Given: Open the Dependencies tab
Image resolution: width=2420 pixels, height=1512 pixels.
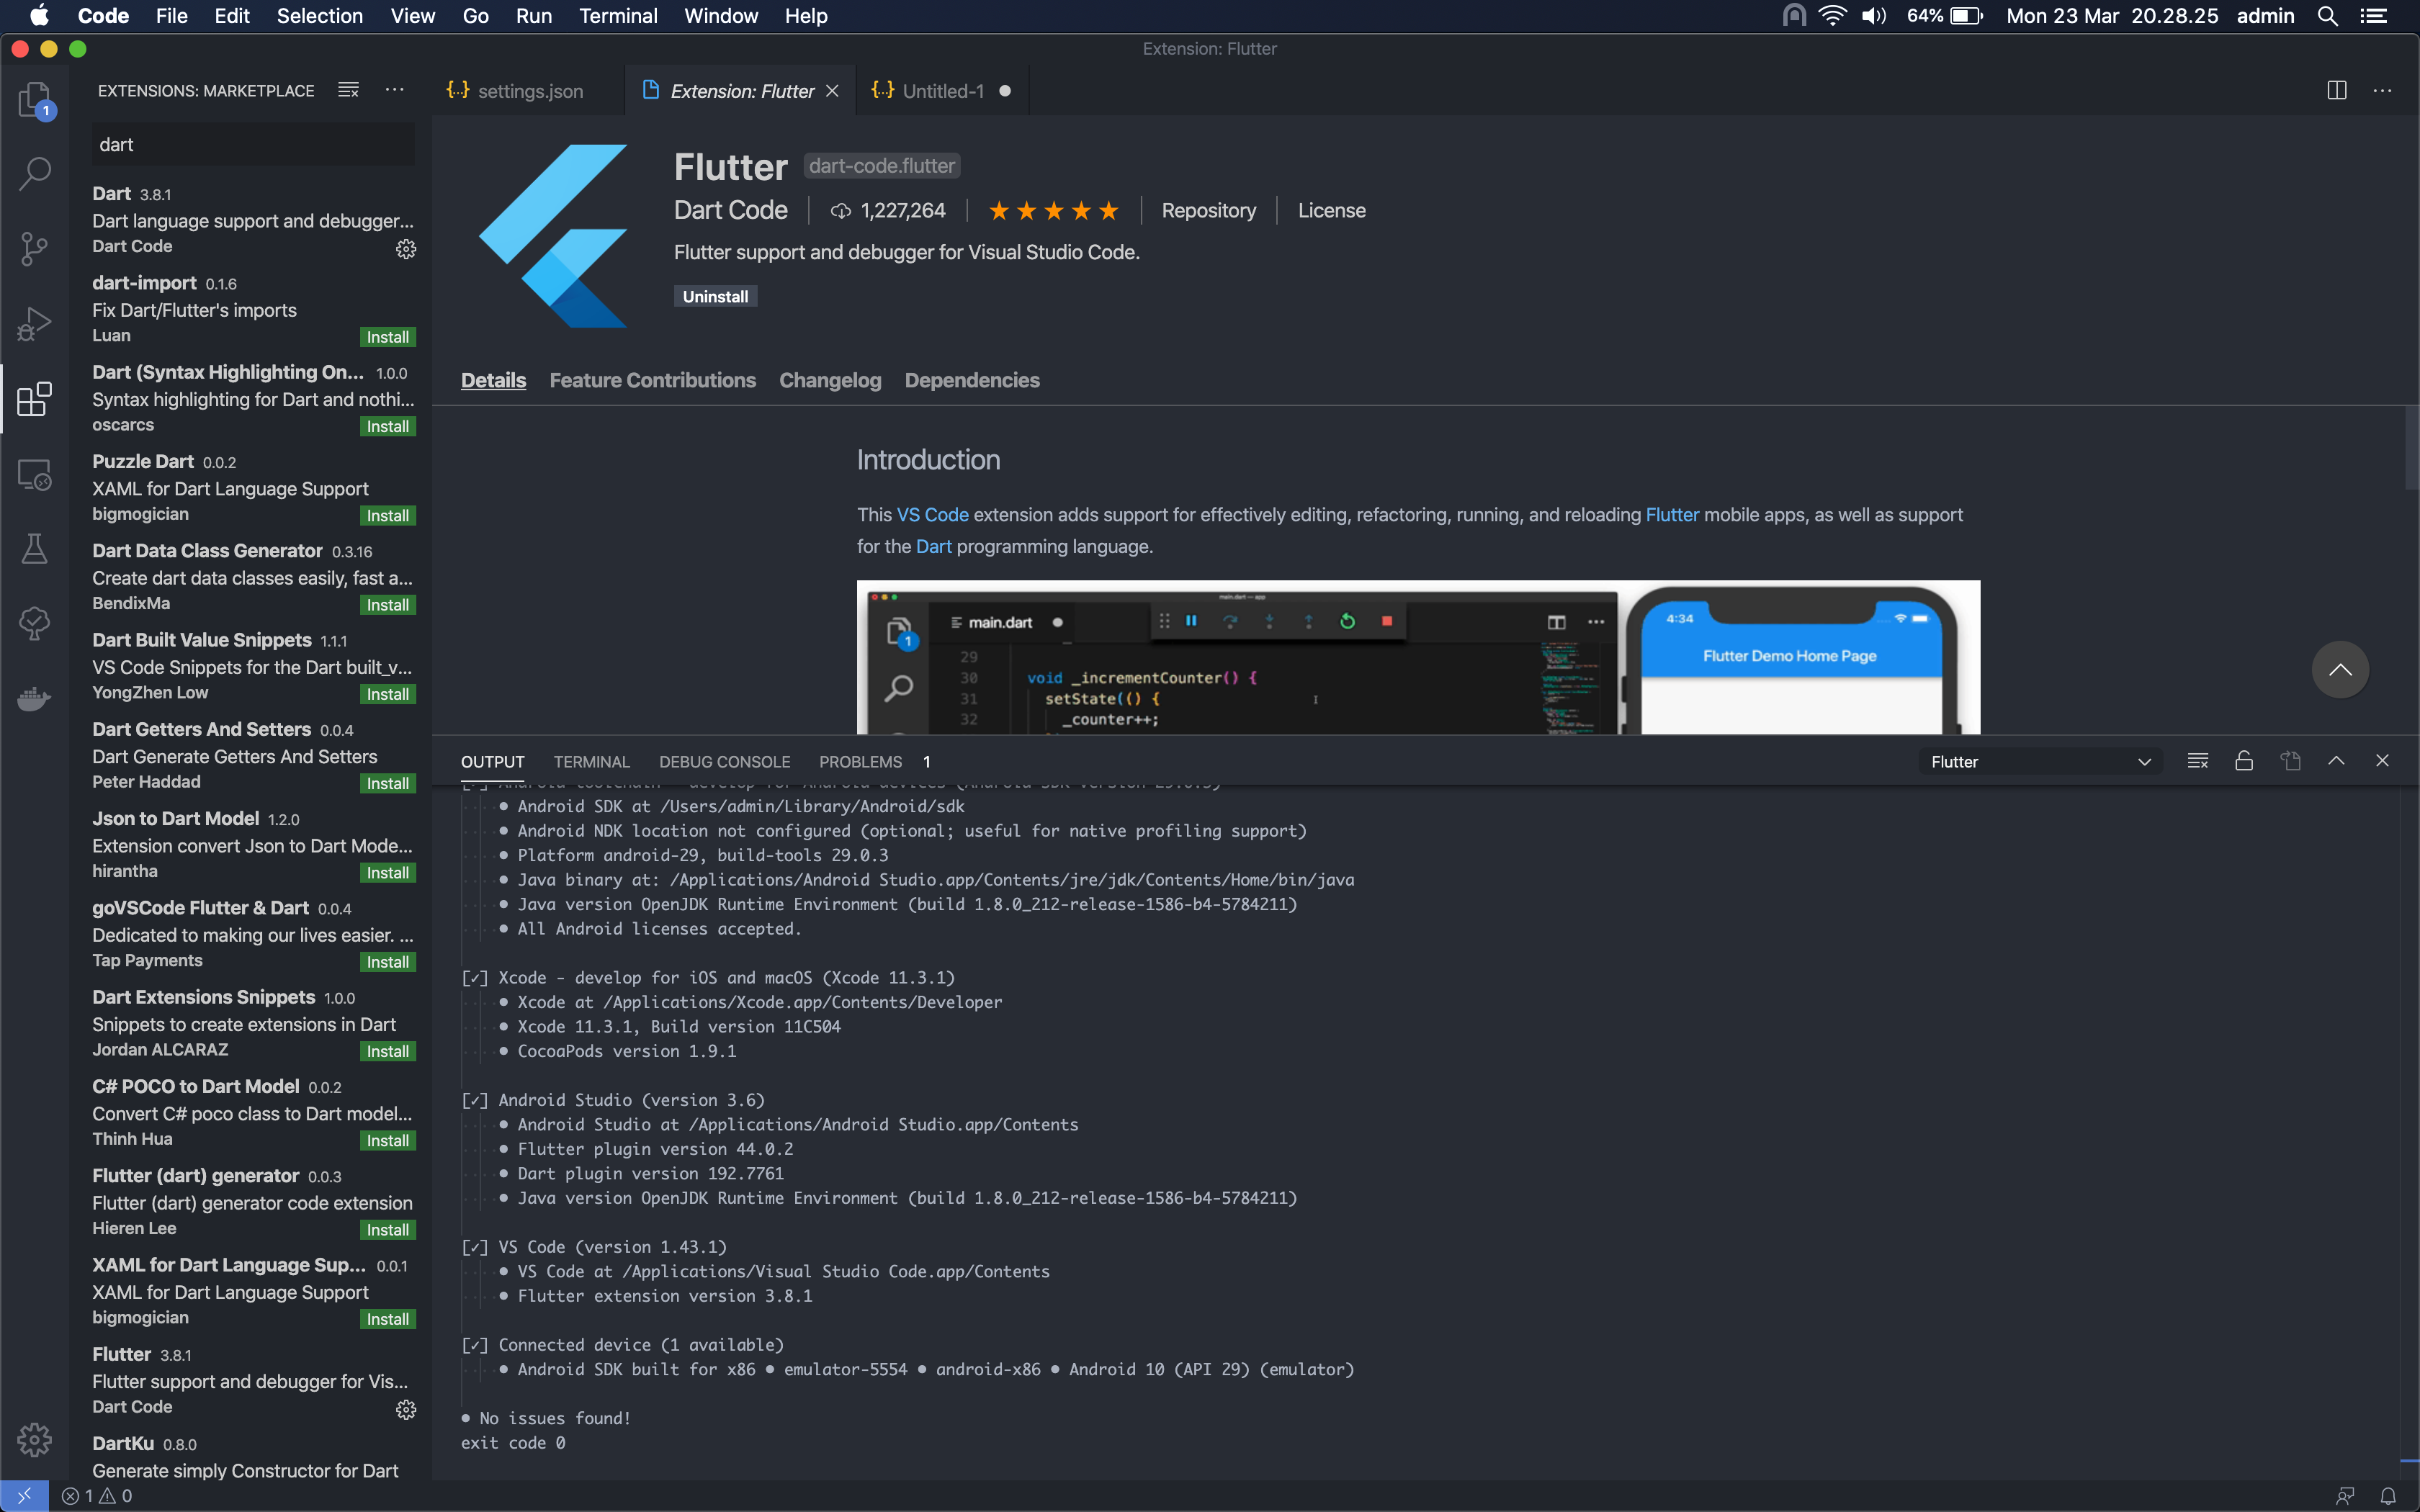Looking at the screenshot, I should [x=972, y=380].
